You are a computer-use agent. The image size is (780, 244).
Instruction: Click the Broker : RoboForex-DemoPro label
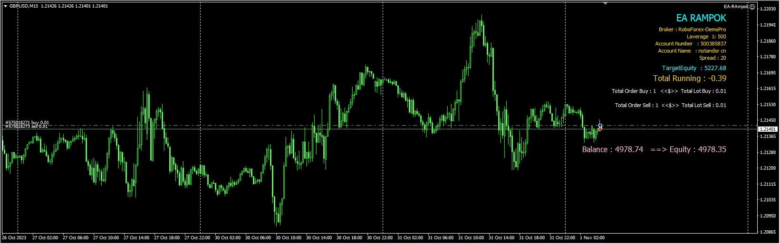coord(692,29)
